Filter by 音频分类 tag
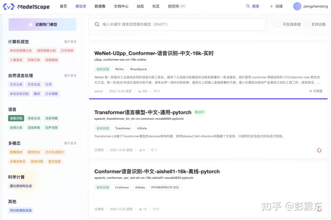This screenshot has height=220, width=331. [x=16, y=128]
